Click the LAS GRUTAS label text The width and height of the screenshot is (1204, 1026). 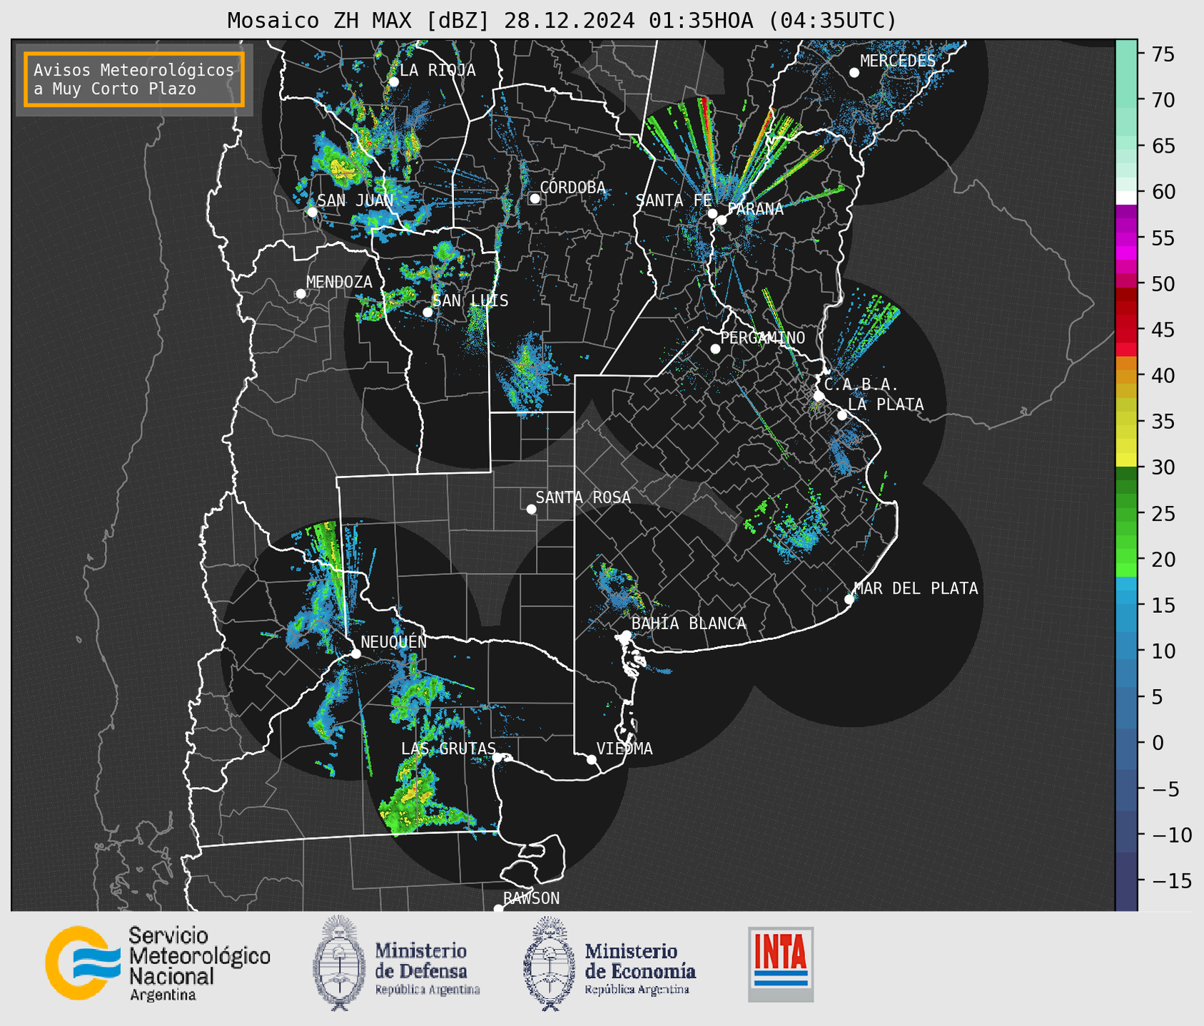pyautogui.click(x=448, y=748)
